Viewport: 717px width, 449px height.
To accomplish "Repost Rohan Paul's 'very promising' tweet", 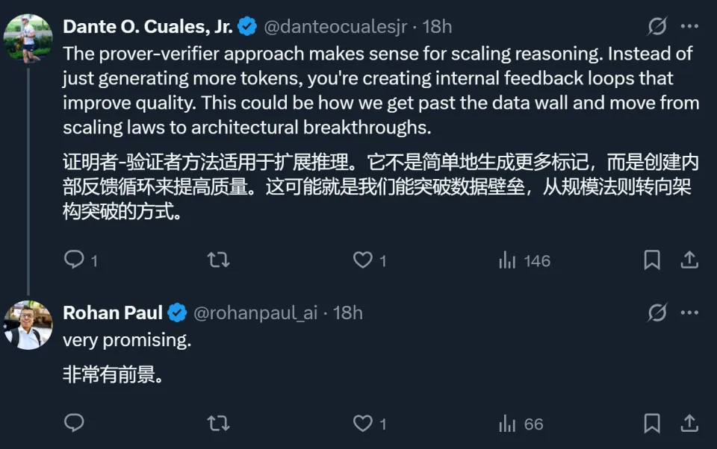I will tap(218, 424).
